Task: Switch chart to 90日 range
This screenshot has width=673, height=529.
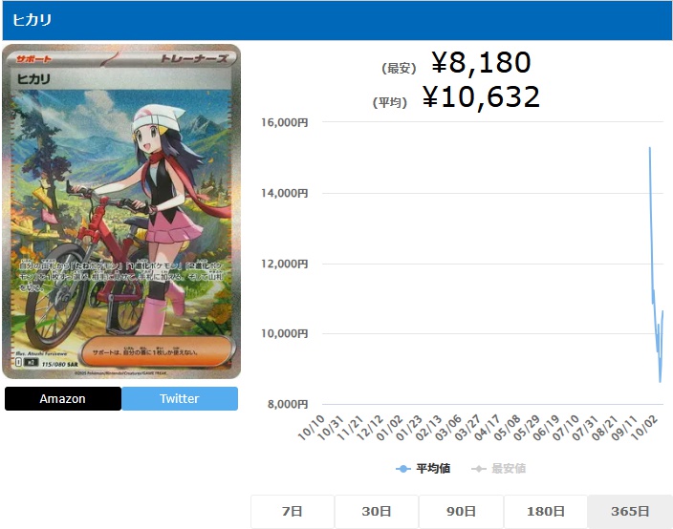Action: (x=461, y=512)
